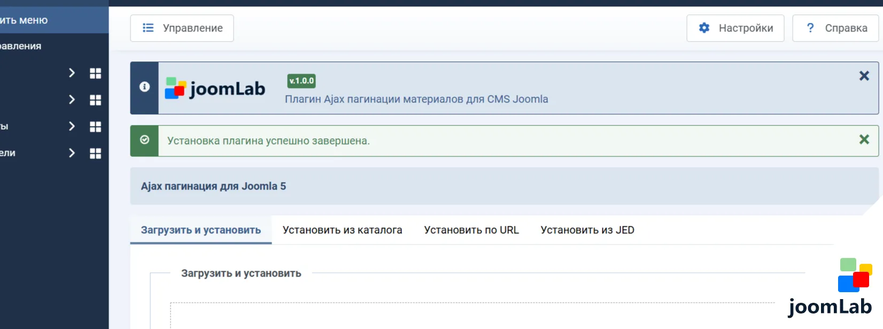
Task: Click the v.1.0.0 version badge
Action: pos(301,81)
